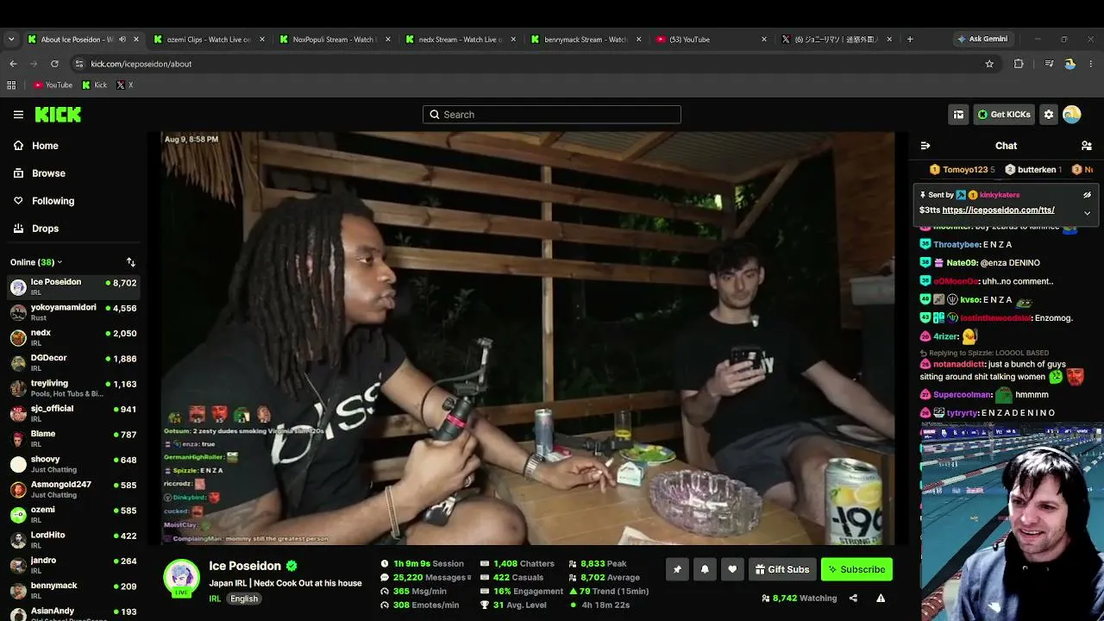Switch to ozemi Clips browser tab
Viewport: 1104px width, 621px height.
pyautogui.click(x=208, y=39)
